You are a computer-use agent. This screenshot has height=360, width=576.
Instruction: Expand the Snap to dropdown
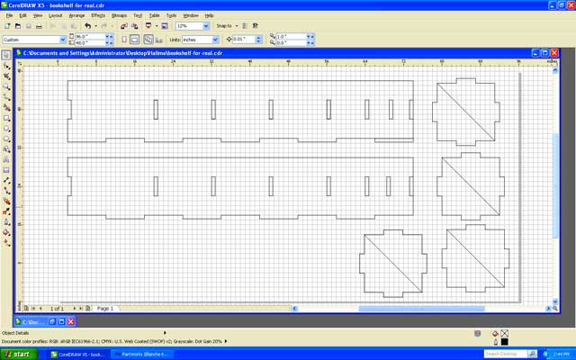coord(236,26)
